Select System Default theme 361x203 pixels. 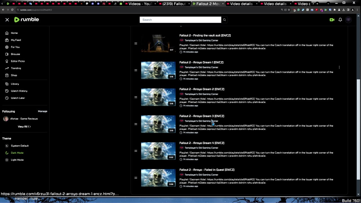pyautogui.click(x=17, y=146)
